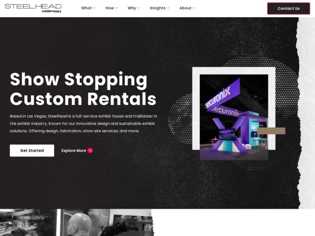Open the About menu item
Screen dimensions: 315x236
[187, 8]
